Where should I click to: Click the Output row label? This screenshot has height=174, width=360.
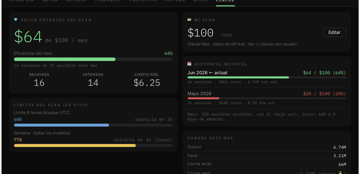194,147
